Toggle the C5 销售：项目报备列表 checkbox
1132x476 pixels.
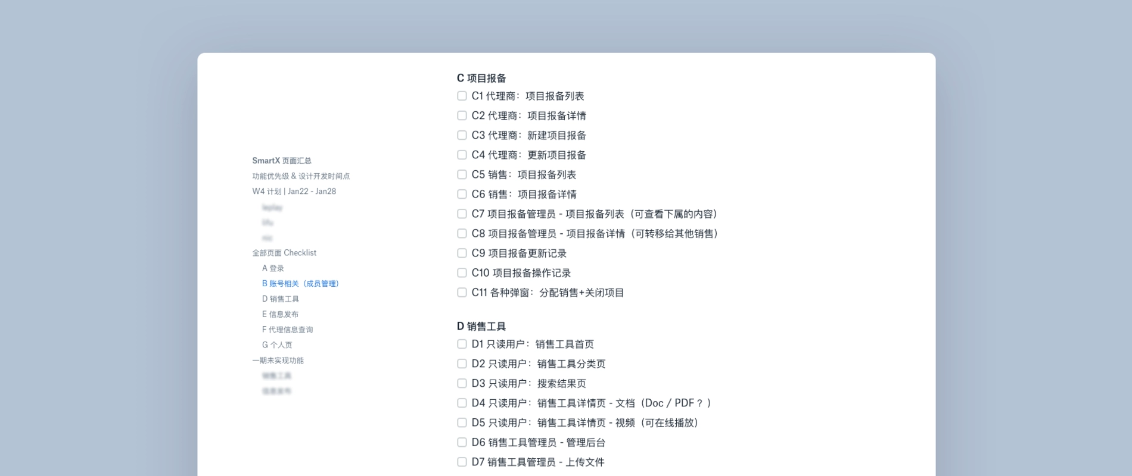[462, 174]
